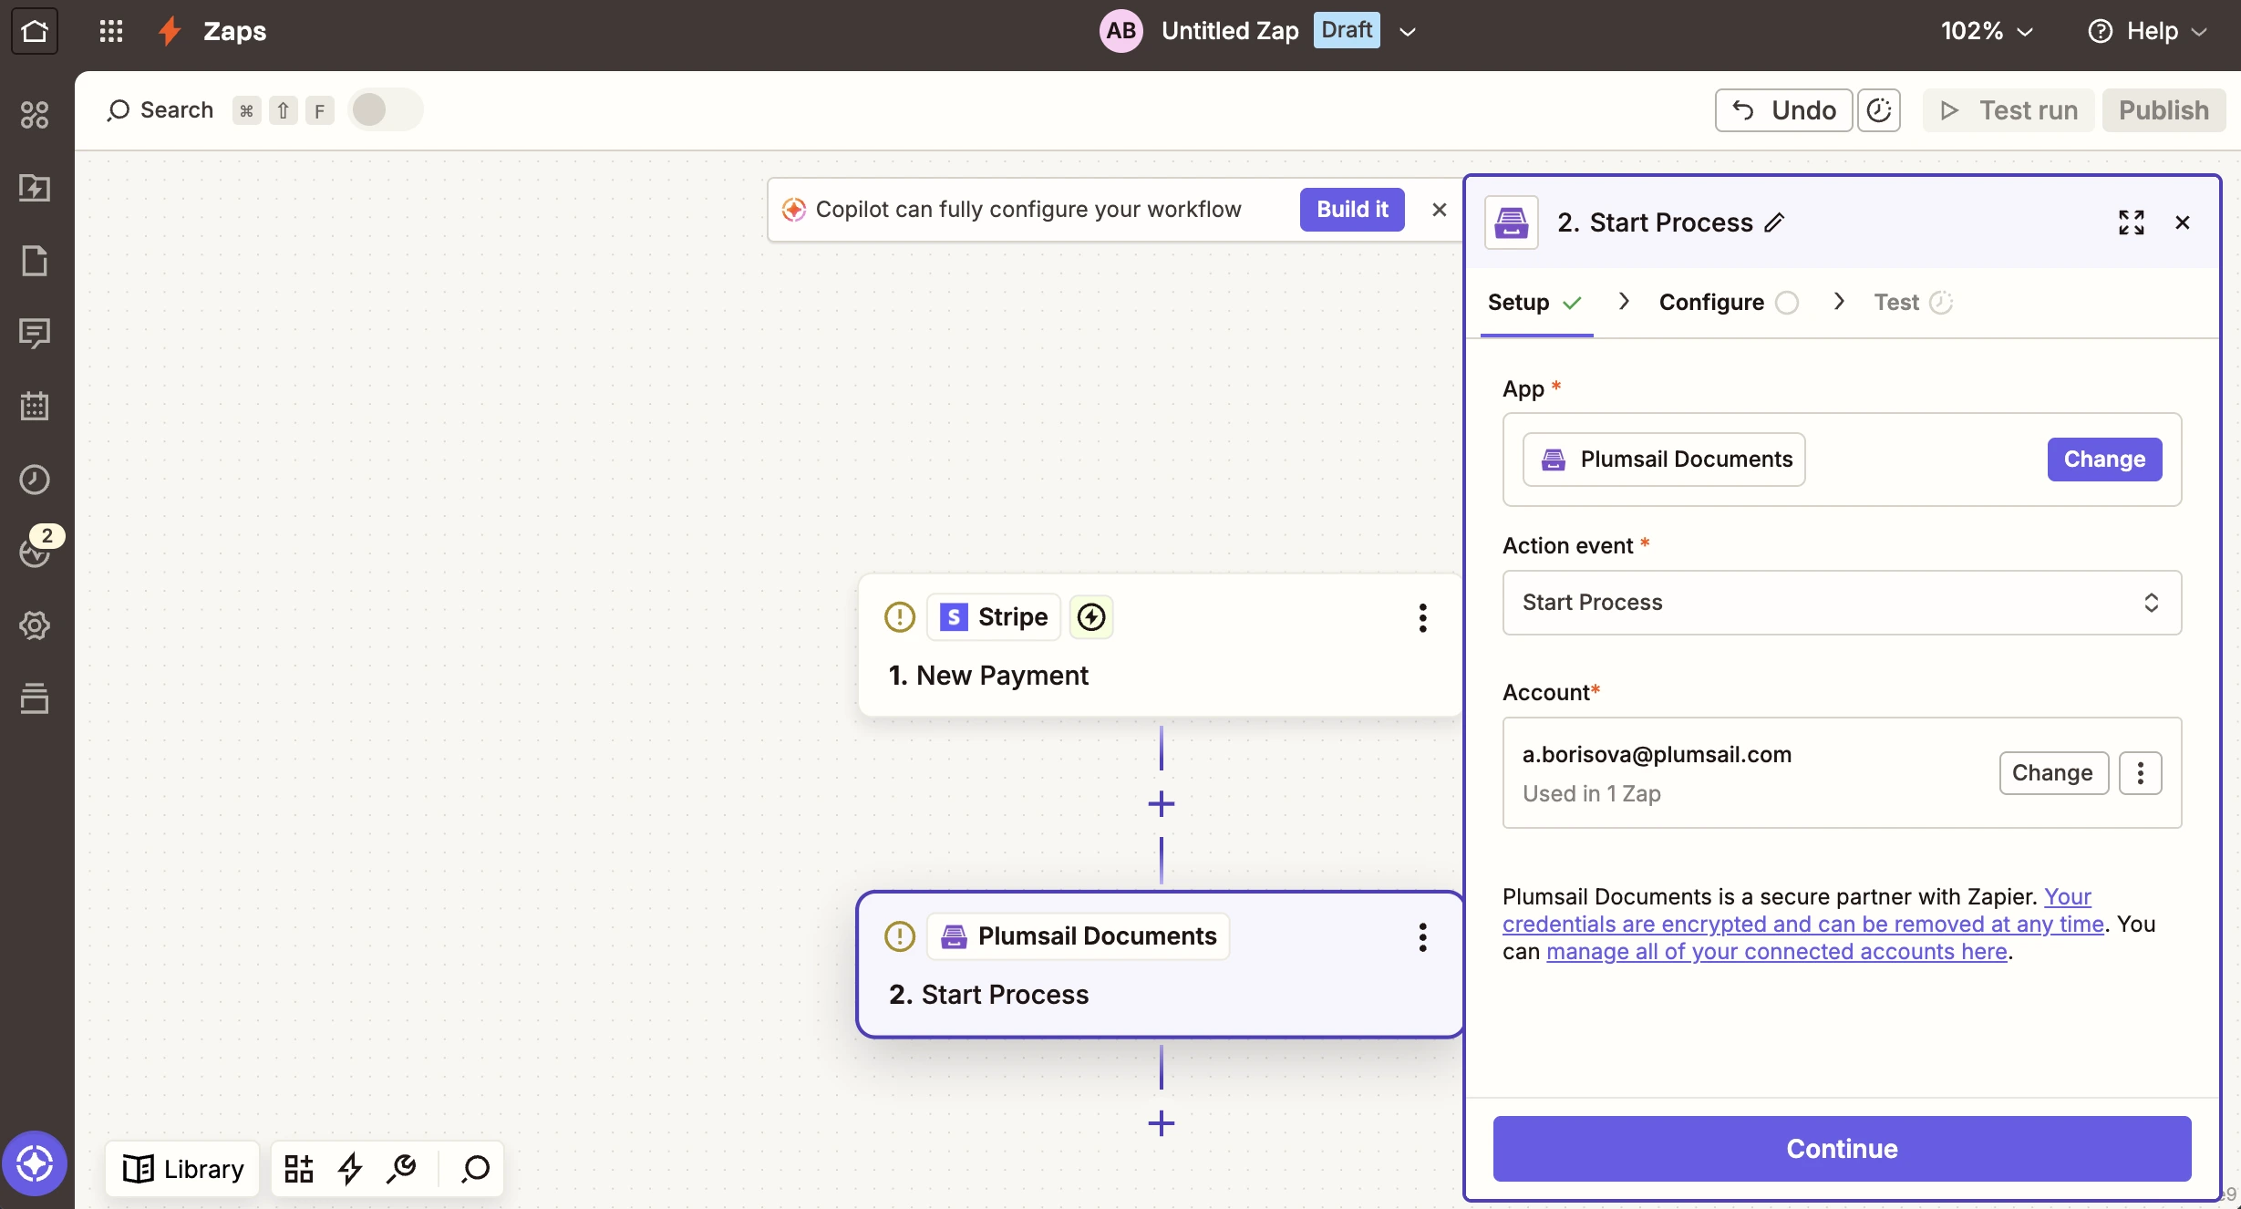
Task: Click the Continue button
Action: (1842, 1149)
